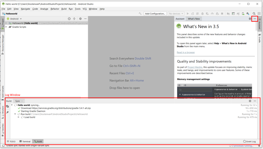Toggle the Project side tool button
Viewport: 263px width, 149px height.
point(3,24)
